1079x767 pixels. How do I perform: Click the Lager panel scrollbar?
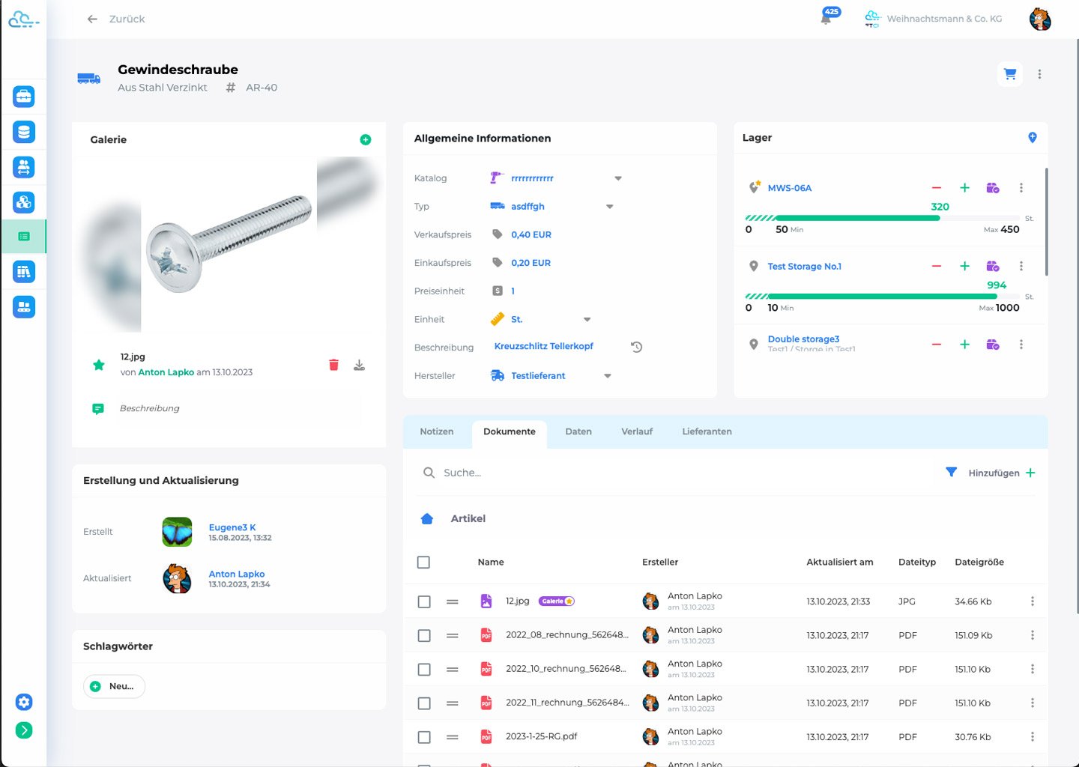(1046, 222)
